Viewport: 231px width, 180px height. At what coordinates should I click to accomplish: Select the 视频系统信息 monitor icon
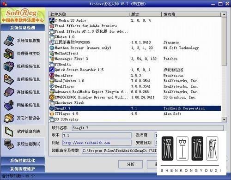point(9,66)
